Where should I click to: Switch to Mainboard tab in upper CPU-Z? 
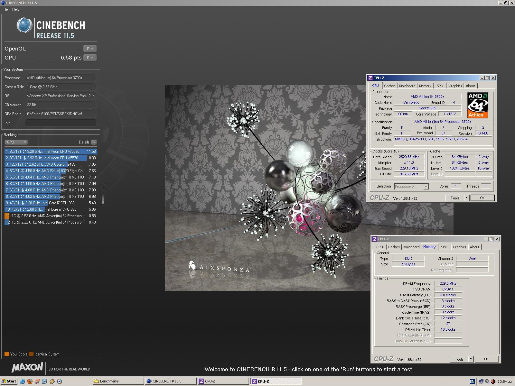(407, 86)
